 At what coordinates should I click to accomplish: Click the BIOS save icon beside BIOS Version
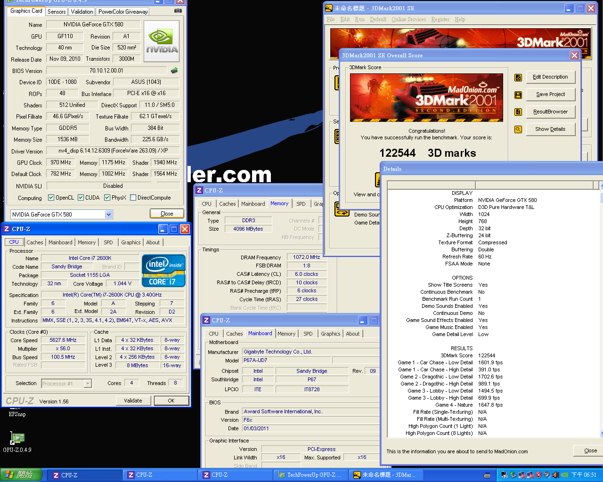[x=174, y=71]
